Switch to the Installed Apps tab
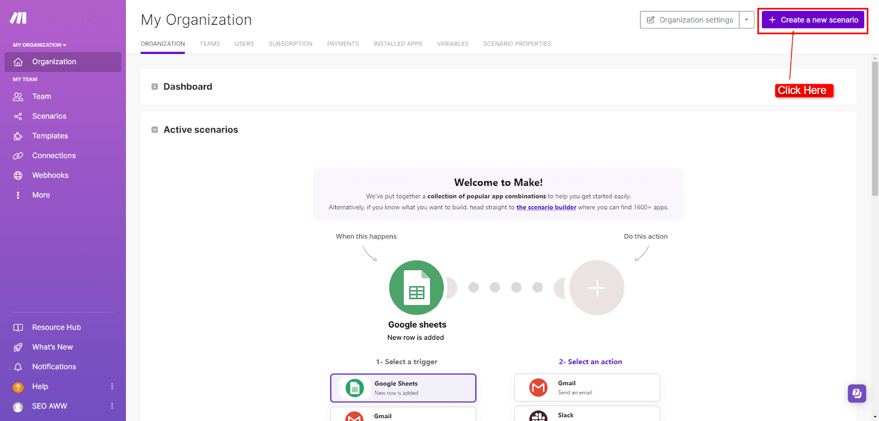Image resolution: width=879 pixels, height=421 pixels. 398,44
